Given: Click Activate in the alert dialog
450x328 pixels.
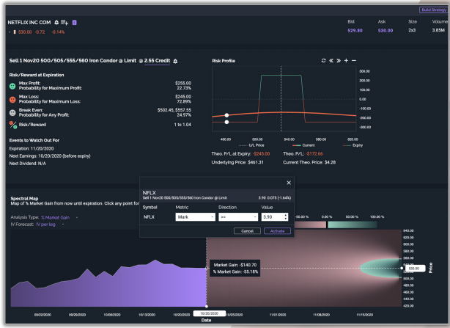Looking at the screenshot, I should [278, 230].
